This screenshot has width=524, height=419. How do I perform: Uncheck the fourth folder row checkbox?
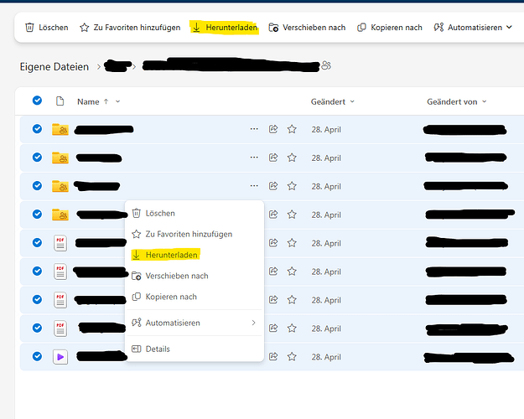[x=37, y=214]
